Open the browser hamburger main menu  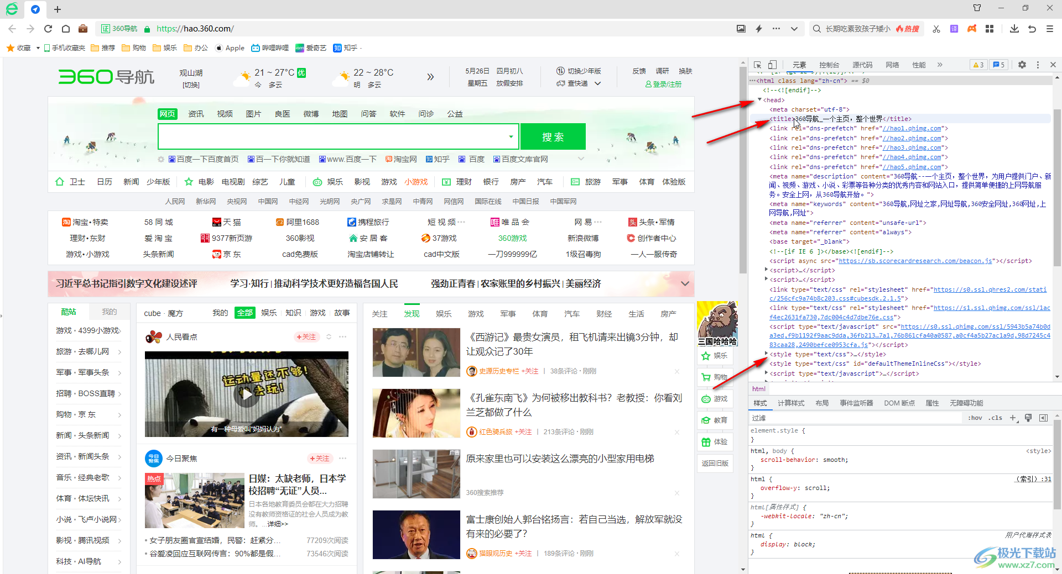click(x=1049, y=29)
